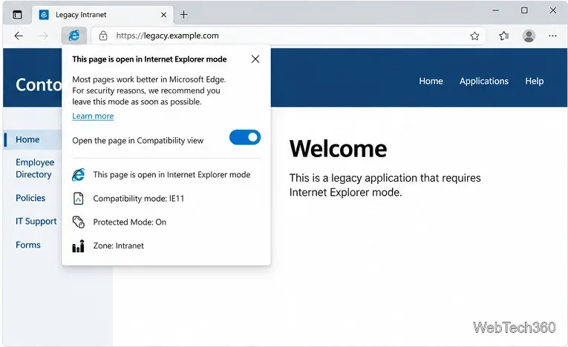Click the Legacy Intranet tab title
The image size is (568, 347).
point(81,15)
